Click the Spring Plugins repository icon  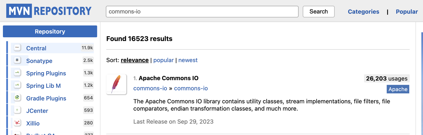click(18, 73)
